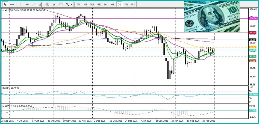The height and width of the screenshot is (124, 259).
Task: Switch to M1 timeframe
Action: 79,5
